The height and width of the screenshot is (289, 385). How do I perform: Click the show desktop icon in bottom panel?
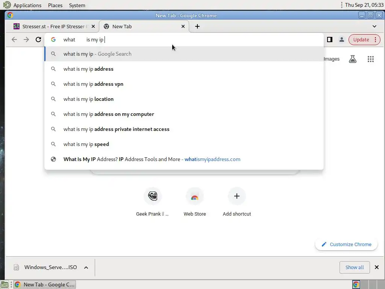(5, 284)
